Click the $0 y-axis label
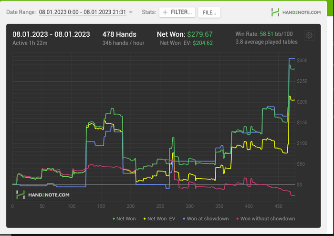 (300, 184)
